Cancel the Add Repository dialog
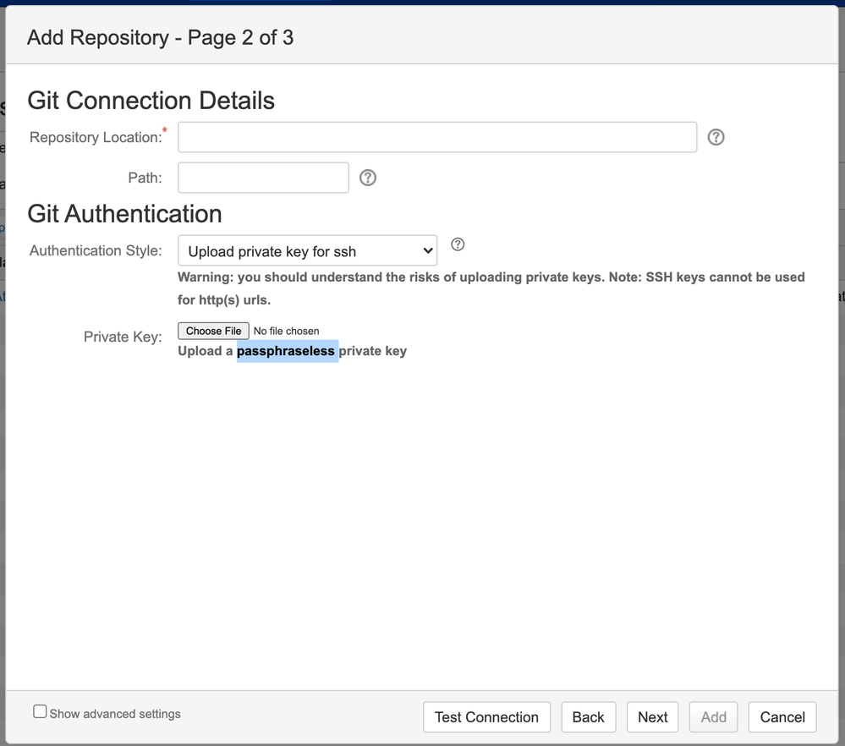 pos(782,717)
